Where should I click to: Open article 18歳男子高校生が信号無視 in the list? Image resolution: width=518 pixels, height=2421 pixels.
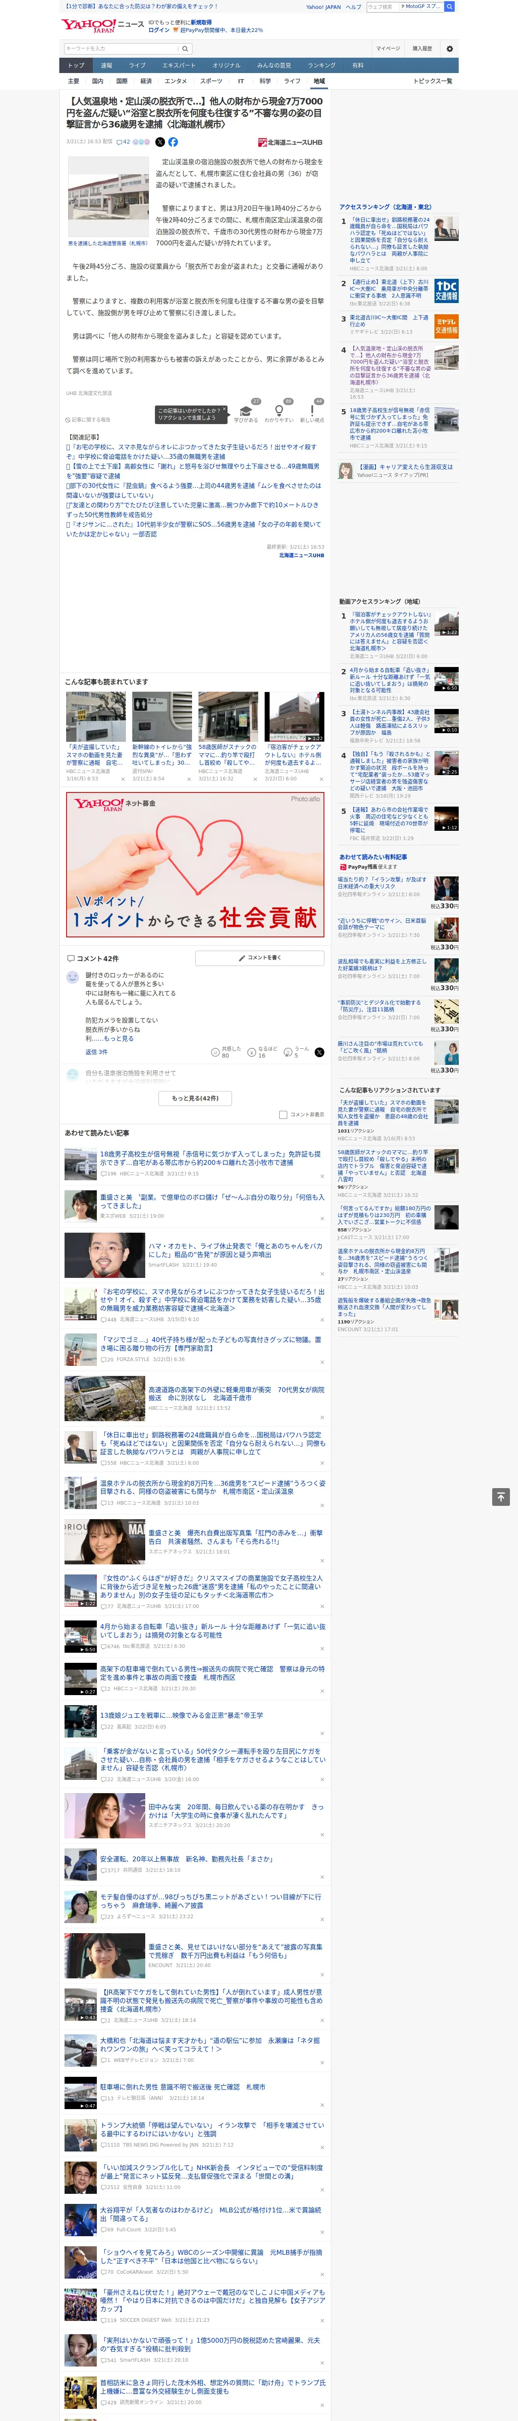point(211,1158)
